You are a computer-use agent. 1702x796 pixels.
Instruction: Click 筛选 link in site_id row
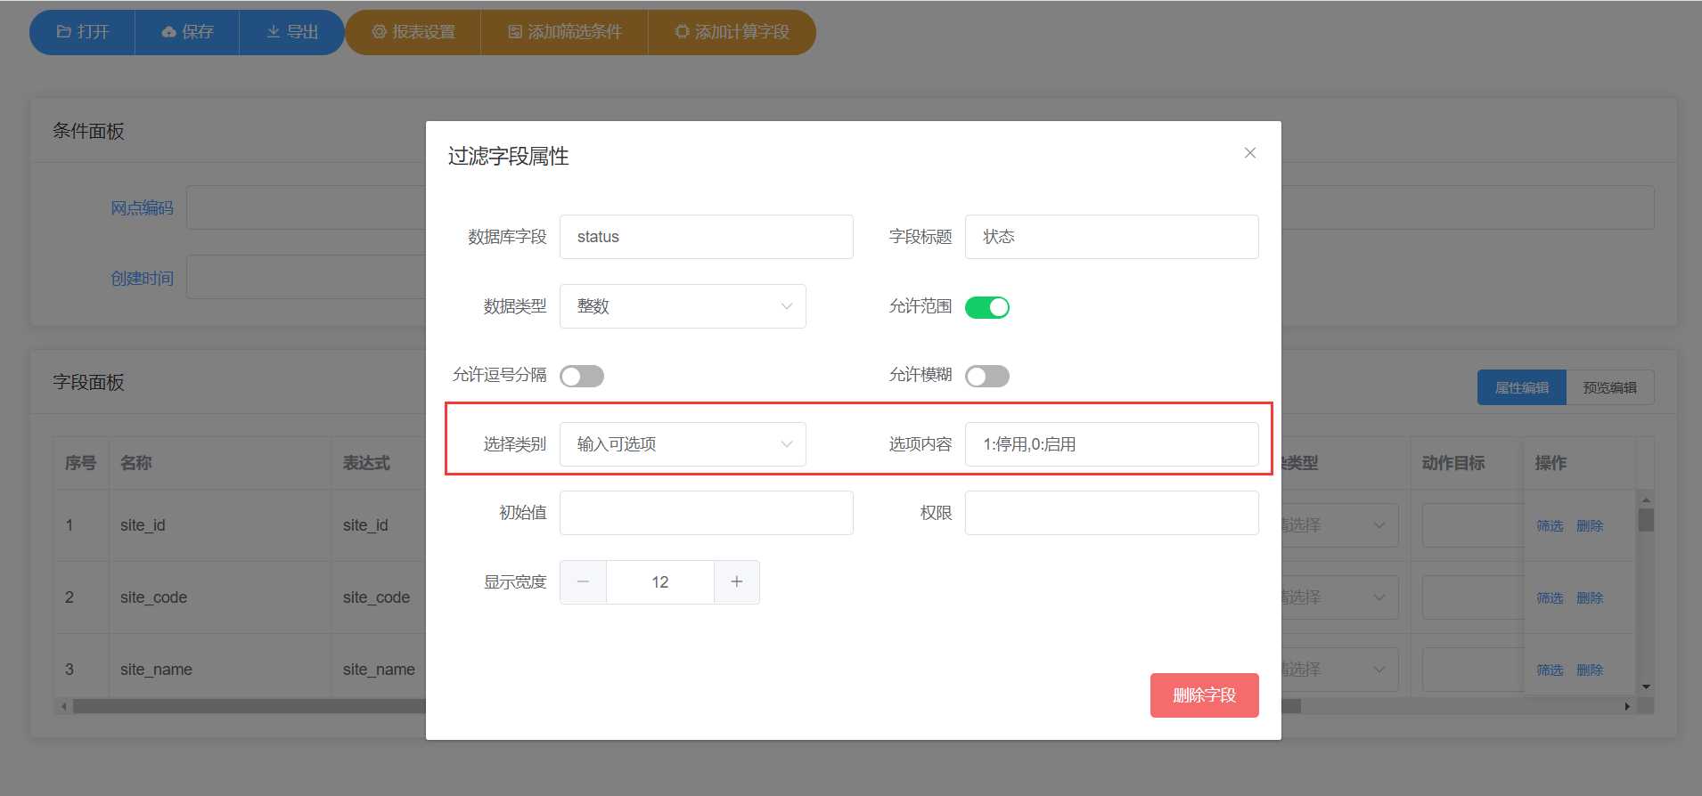pyautogui.click(x=1550, y=526)
